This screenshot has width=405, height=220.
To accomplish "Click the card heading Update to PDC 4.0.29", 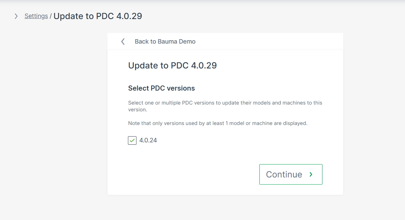I will (172, 65).
